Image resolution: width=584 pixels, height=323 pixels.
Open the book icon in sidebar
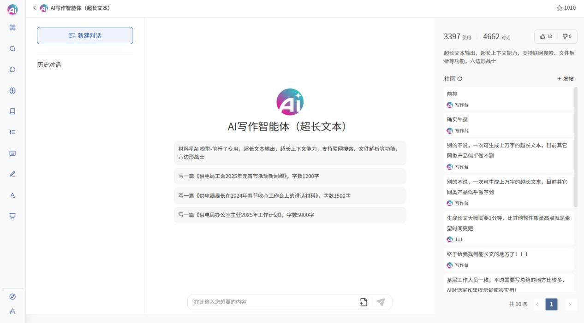click(12, 111)
